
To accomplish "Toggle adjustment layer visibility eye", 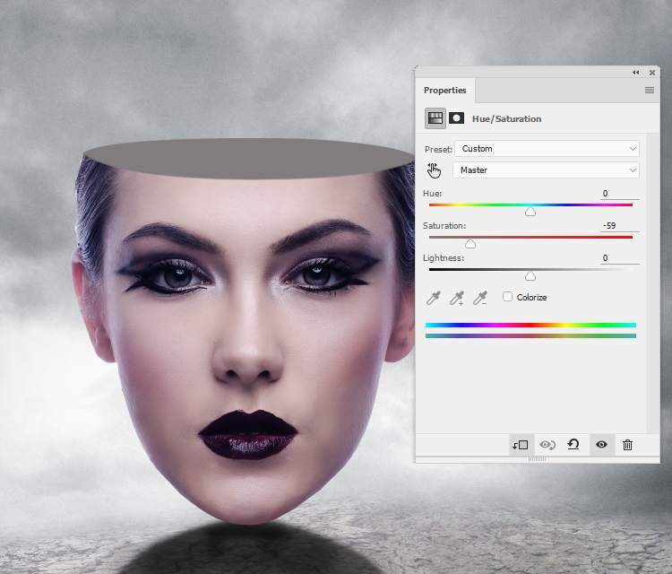I will [601, 445].
